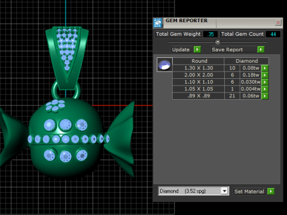The image size is (287, 215).
Task: Click the 0.030tw weight cell
Action: pos(251,82)
